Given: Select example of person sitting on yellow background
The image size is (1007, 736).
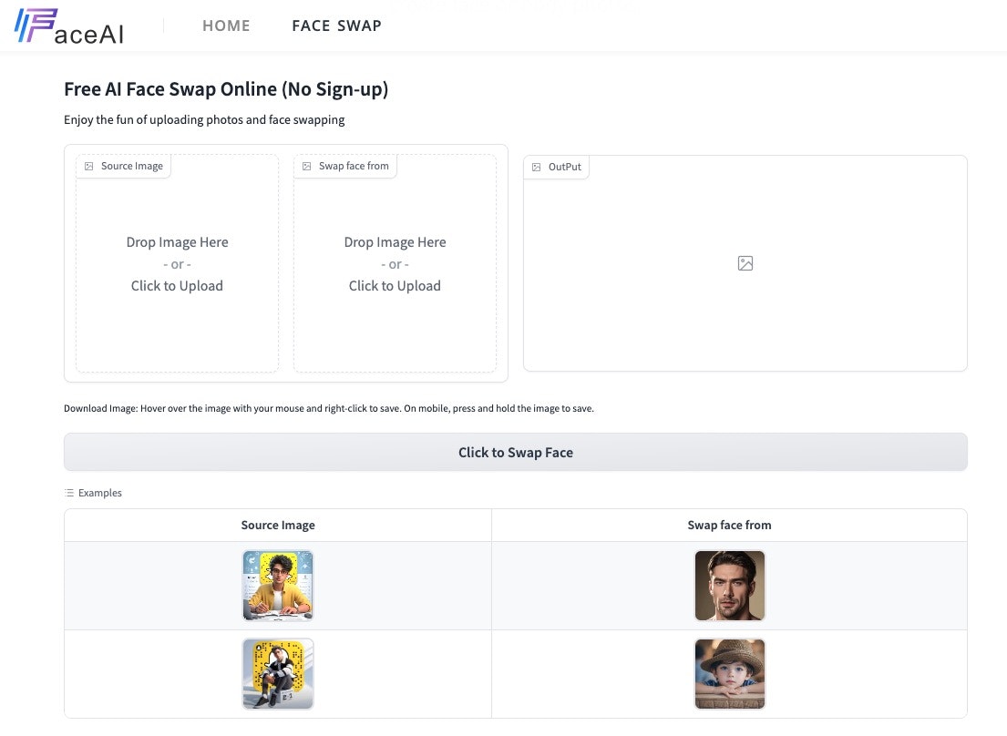Looking at the screenshot, I should [278, 673].
